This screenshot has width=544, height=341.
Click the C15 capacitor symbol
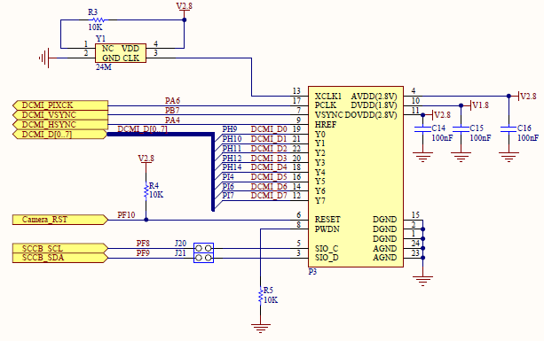pyautogui.click(x=461, y=129)
